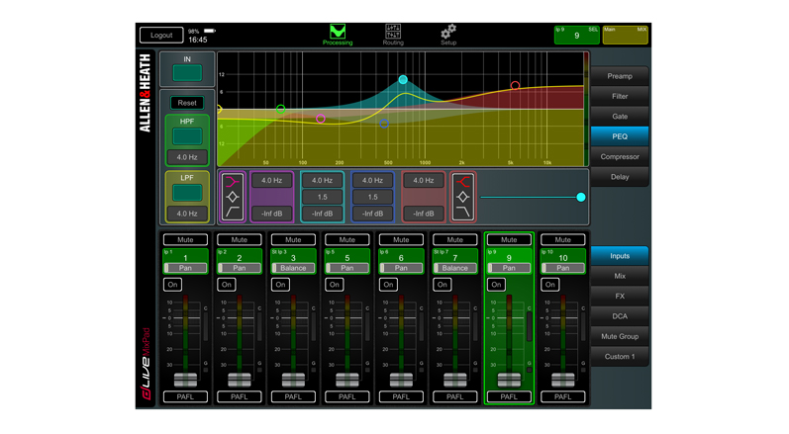Adjust the cyan EQ width slider

coord(581,198)
